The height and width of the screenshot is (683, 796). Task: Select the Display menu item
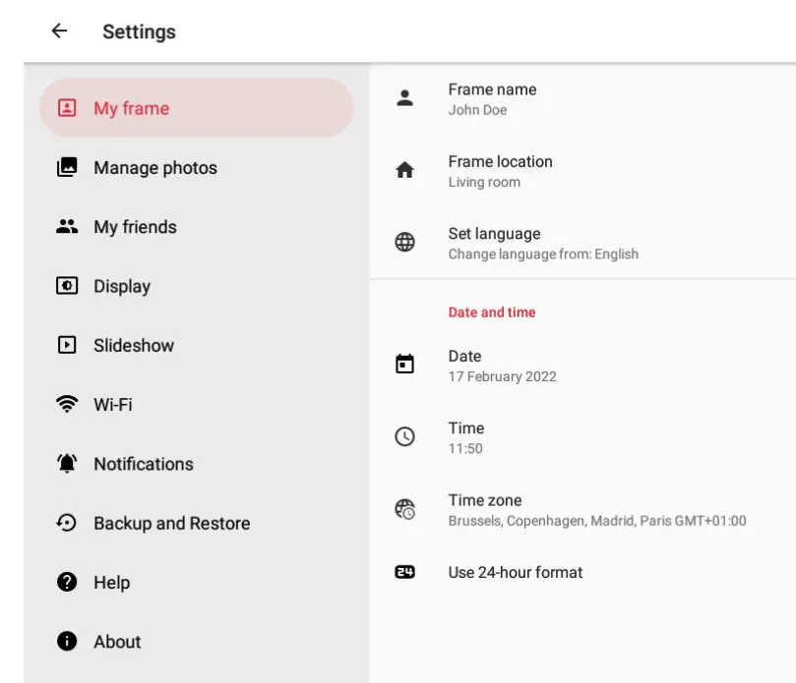pyautogui.click(x=122, y=286)
